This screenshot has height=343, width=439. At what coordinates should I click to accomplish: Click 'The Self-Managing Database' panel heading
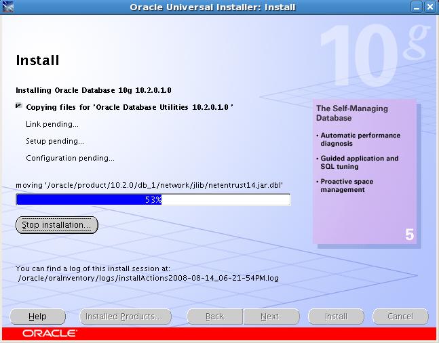[x=352, y=113]
